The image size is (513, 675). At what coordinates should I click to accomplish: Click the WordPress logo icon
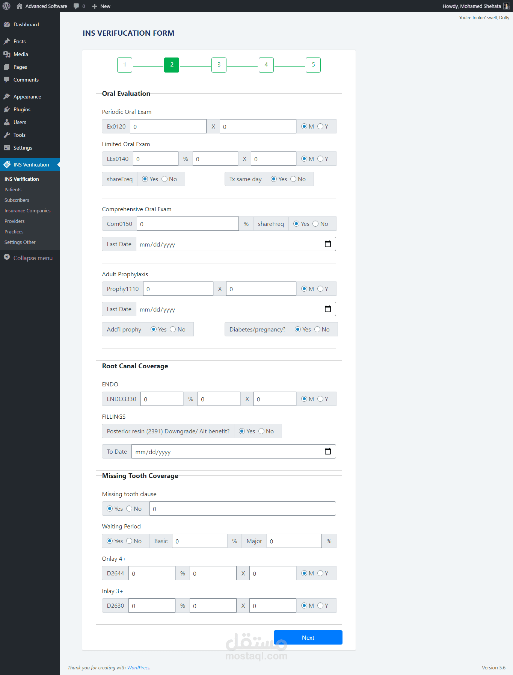(x=6, y=6)
